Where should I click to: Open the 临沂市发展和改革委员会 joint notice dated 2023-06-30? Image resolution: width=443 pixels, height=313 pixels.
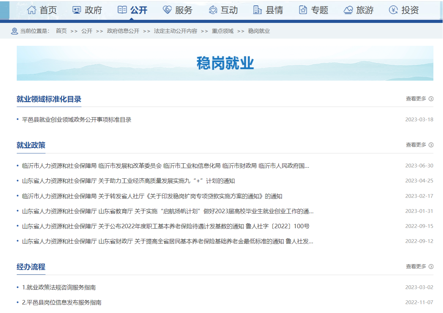(166, 166)
